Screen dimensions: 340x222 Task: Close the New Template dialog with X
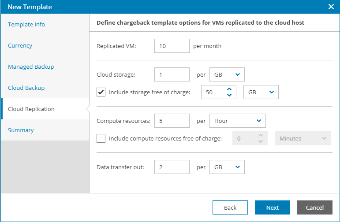pos(331,7)
